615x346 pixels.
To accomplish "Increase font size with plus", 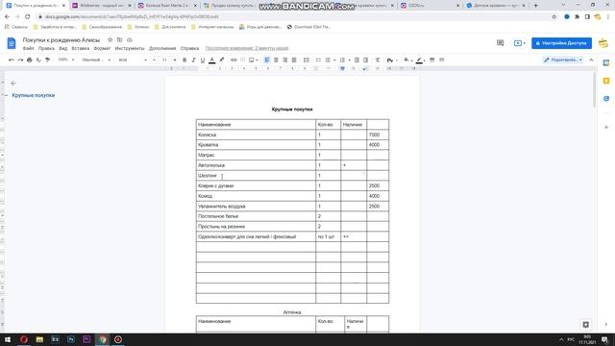I will coord(175,60).
